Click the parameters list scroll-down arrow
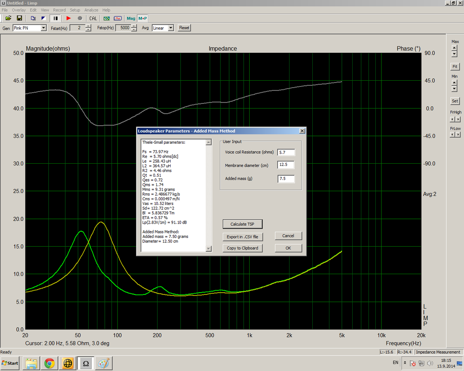Screen dimensions: 464x371 click(x=209, y=249)
